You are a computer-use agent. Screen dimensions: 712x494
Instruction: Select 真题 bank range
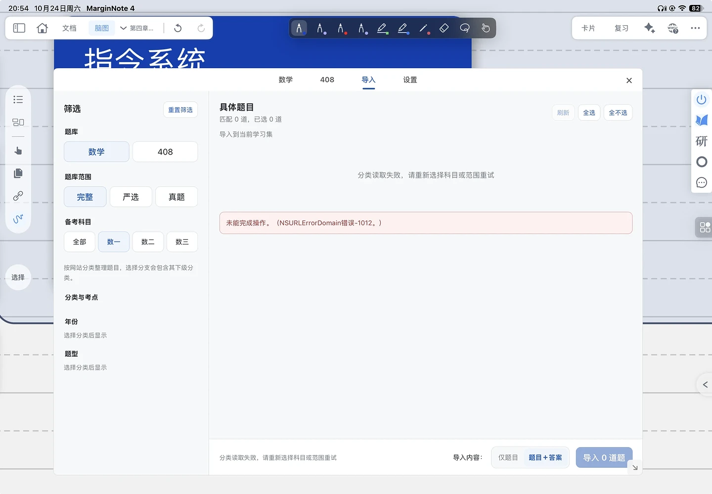pos(177,197)
